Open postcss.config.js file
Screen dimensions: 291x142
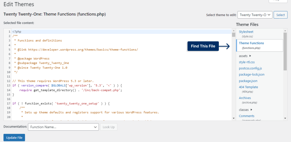250,68
